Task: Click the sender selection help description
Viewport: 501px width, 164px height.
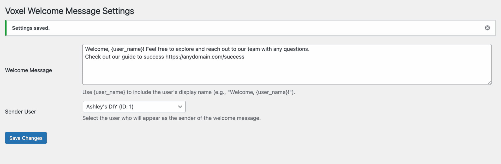Action: tap(171, 118)
